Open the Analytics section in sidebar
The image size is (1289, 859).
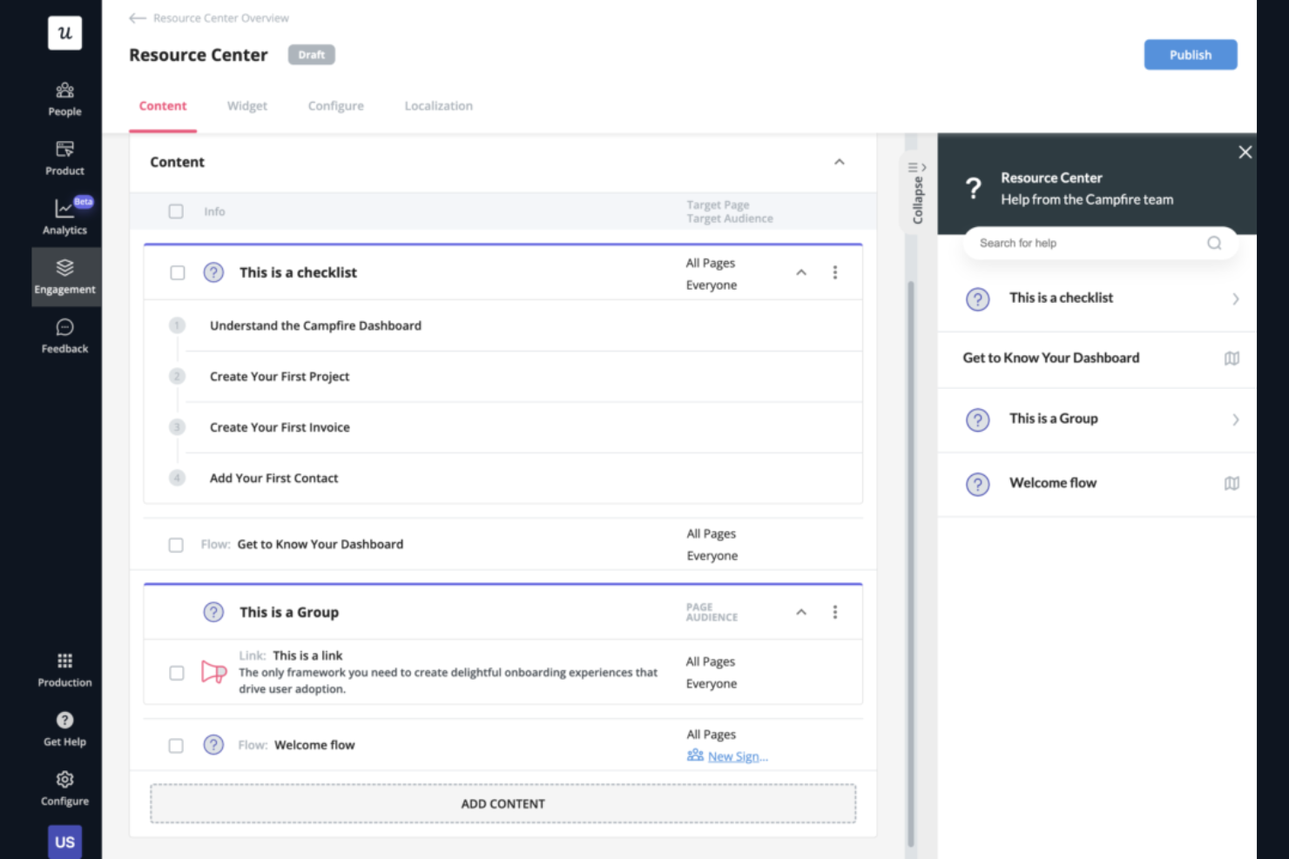(x=64, y=218)
